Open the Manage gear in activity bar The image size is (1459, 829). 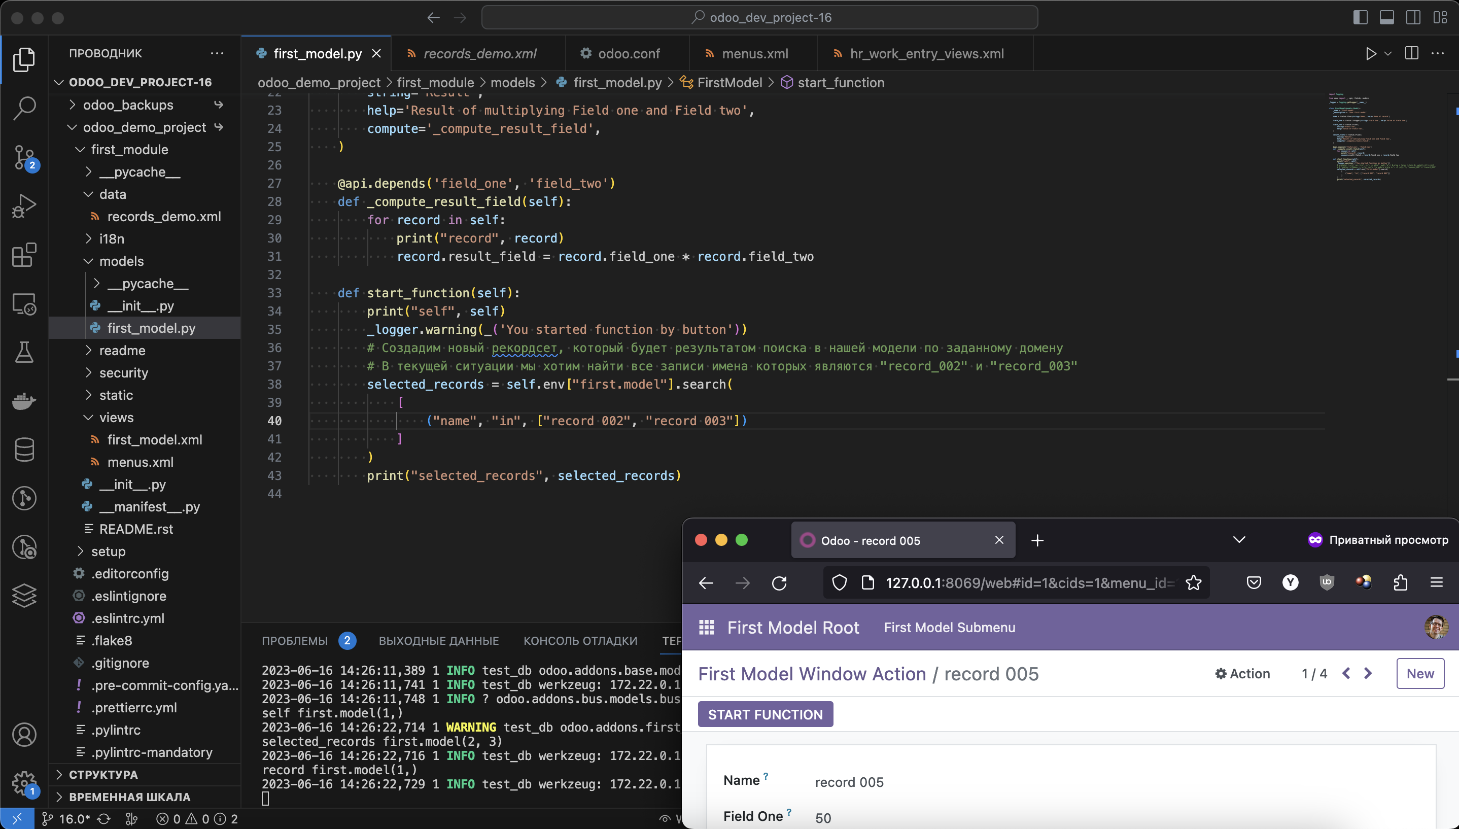point(24,783)
